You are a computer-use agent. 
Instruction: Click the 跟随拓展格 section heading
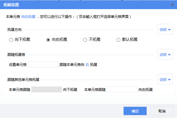[x=16, y=55]
